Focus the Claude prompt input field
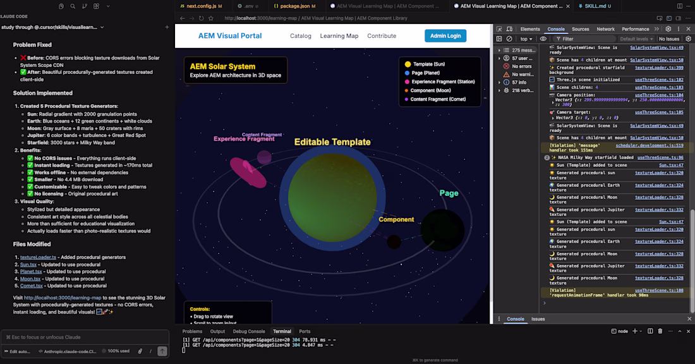Screen dimensions: 695x364 [85, 337]
